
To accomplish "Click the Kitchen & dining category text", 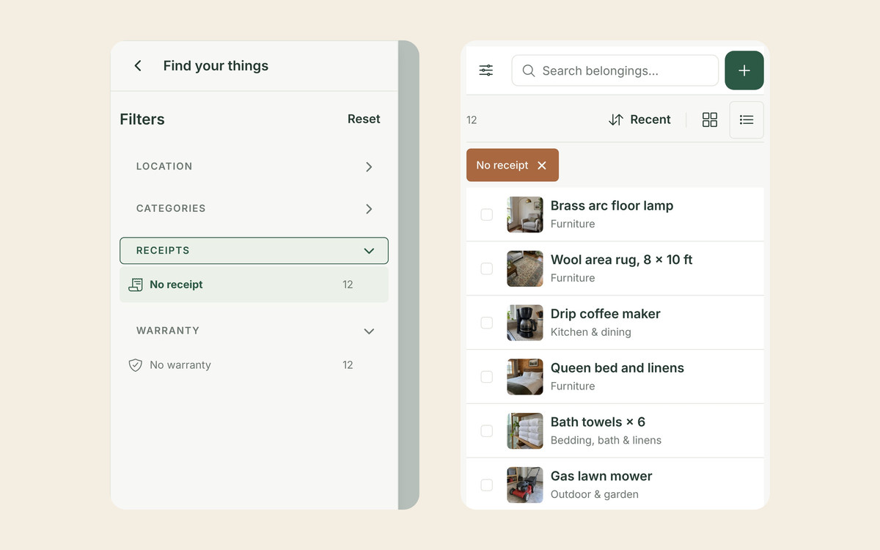I will click(591, 332).
